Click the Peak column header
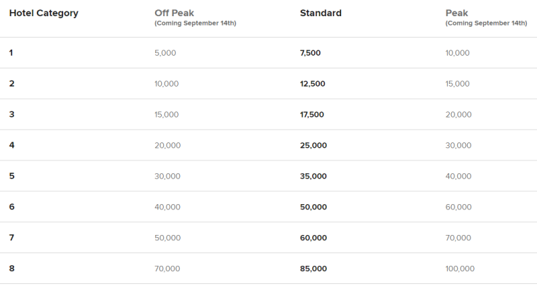Screen dimensions: 537x286 [457, 13]
